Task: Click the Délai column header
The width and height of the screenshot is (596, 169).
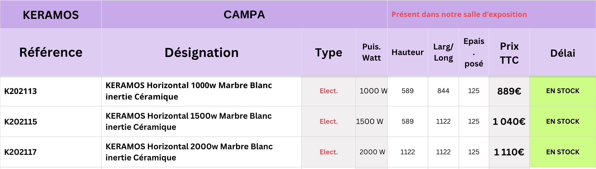Action: pos(563,53)
